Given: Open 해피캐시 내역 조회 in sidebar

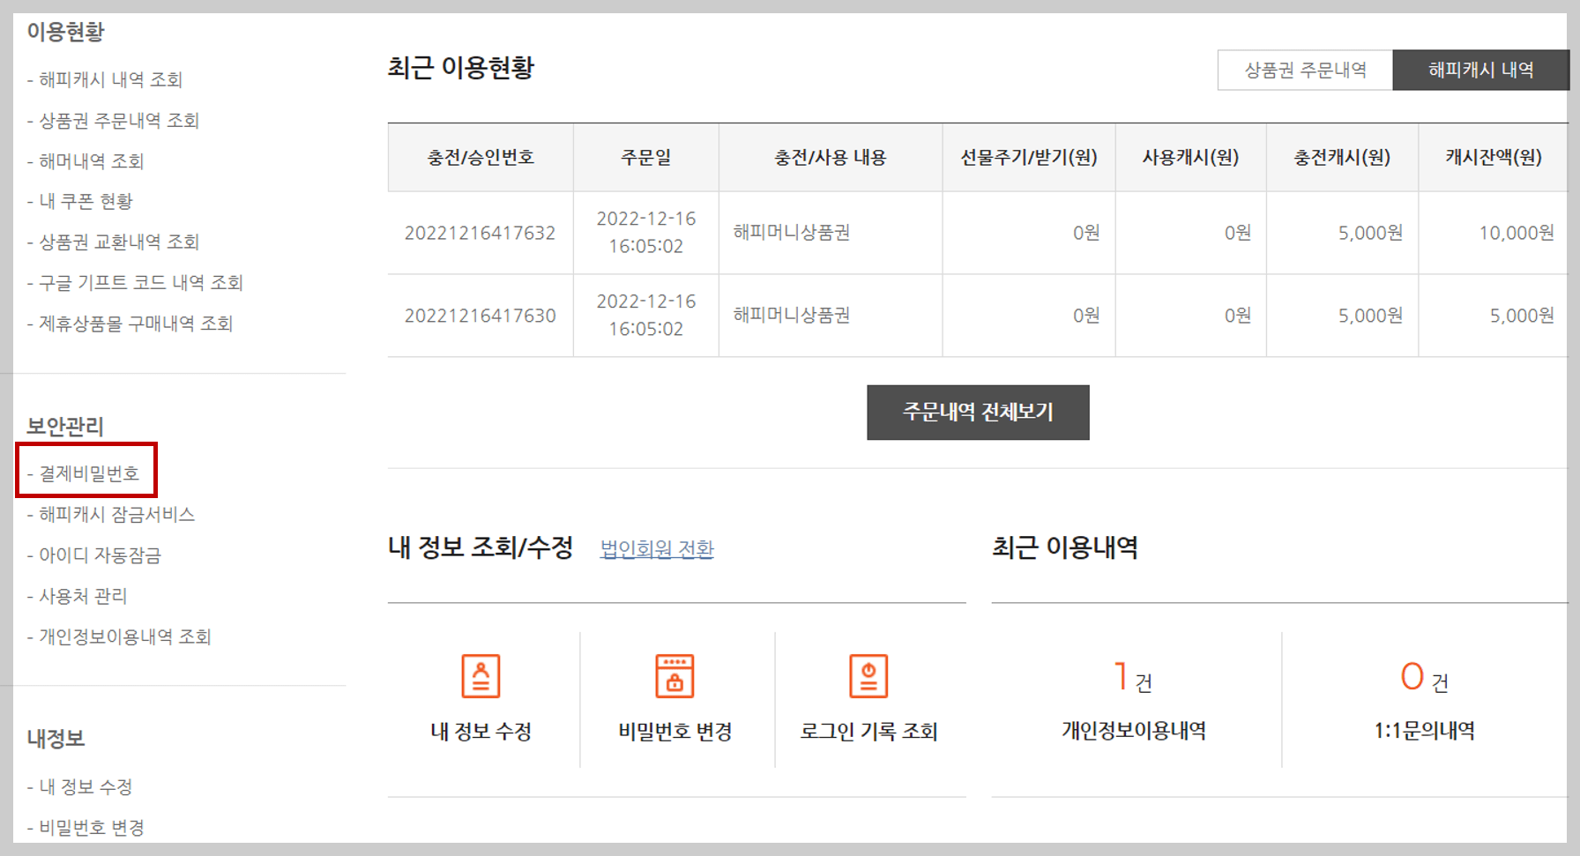Looking at the screenshot, I should pyautogui.click(x=110, y=78).
